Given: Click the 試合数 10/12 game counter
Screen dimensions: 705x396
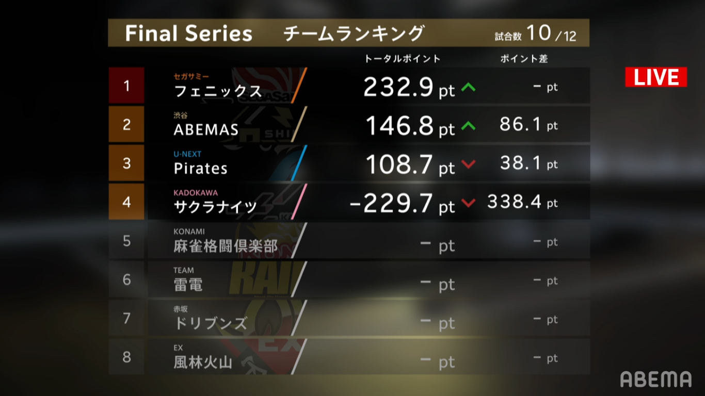Looking at the screenshot, I should (x=535, y=34).
